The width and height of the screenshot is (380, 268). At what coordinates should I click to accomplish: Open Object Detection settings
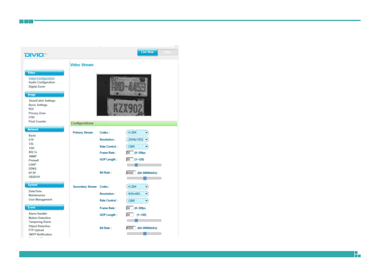(39, 226)
